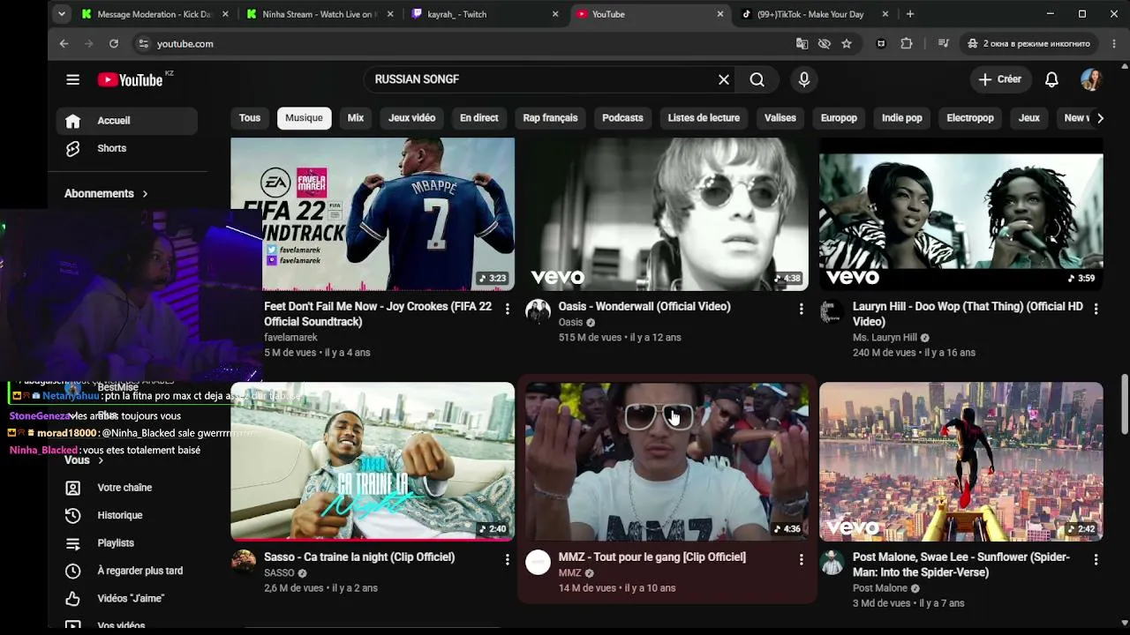Viewport: 1130px width, 635px height.
Task: Open options menu for MMZ Tout pour le gang
Action: pos(801,559)
